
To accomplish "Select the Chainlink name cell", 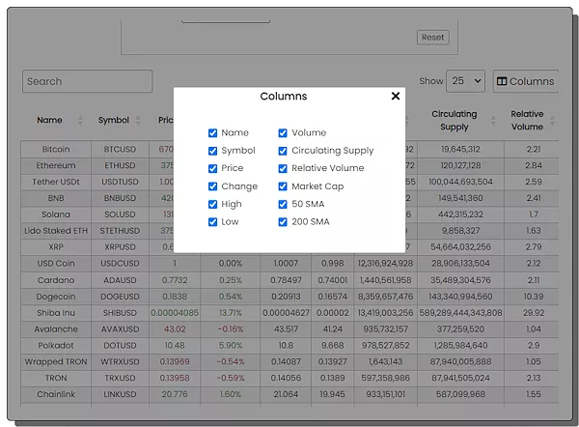I will [x=56, y=394].
